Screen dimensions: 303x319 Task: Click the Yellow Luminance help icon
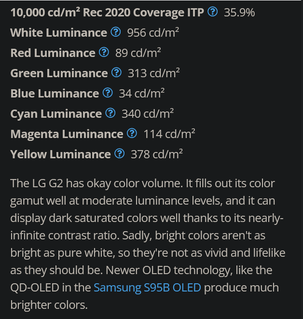pyautogui.click(x=120, y=154)
